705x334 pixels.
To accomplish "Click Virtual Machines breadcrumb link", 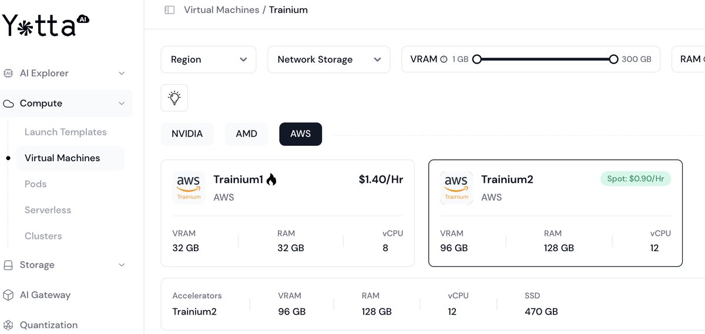I will click(x=221, y=10).
